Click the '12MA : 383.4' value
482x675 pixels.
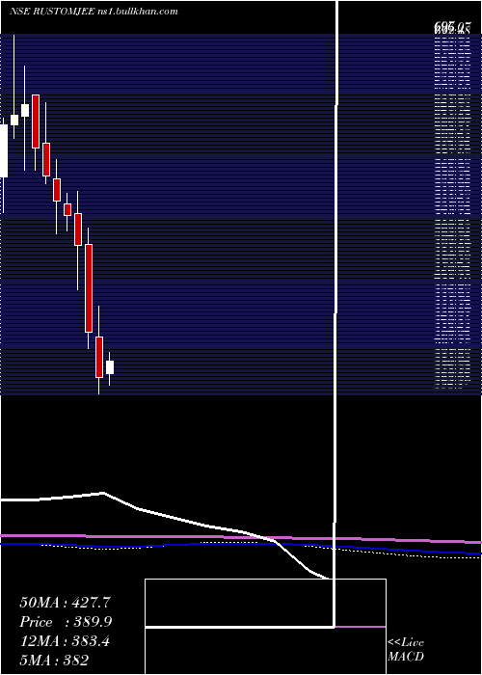65,641
